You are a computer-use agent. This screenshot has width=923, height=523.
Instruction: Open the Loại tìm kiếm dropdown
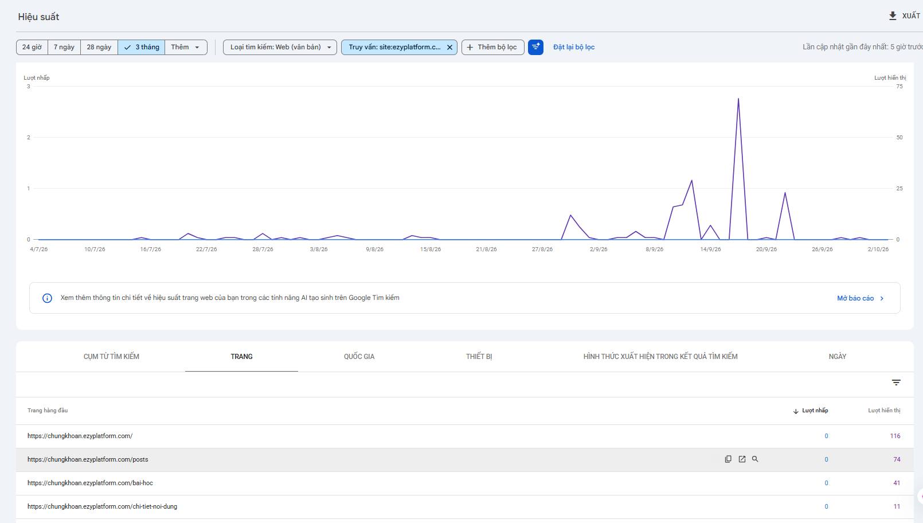click(x=280, y=47)
